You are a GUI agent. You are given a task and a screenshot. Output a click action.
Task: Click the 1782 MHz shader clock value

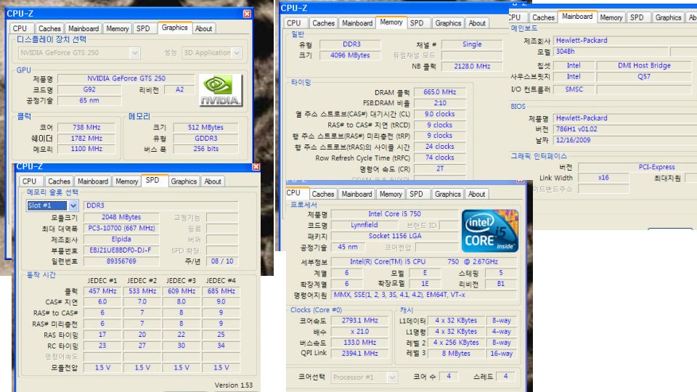(86, 139)
